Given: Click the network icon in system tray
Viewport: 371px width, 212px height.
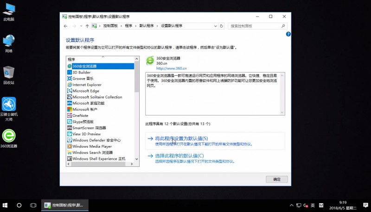Looking at the screenshot, I should tap(299, 206).
